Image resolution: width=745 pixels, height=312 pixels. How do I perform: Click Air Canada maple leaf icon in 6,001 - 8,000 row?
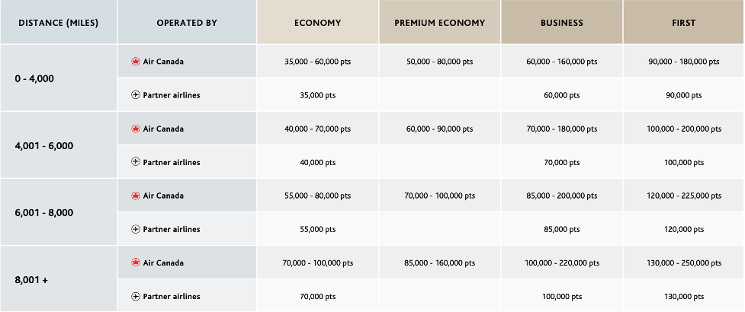click(x=136, y=196)
